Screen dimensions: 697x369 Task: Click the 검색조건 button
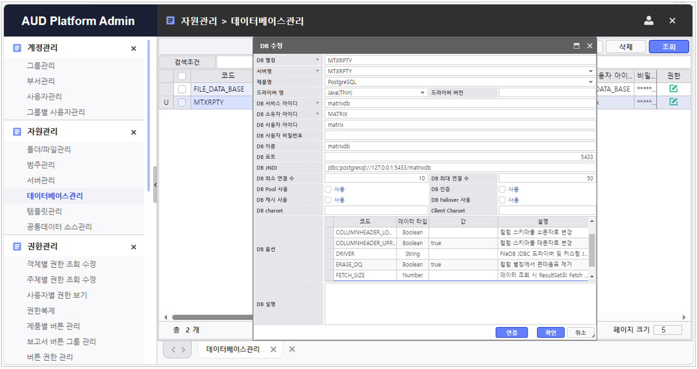(x=187, y=62)
